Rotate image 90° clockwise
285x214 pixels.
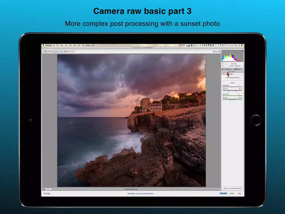point(74,52)
